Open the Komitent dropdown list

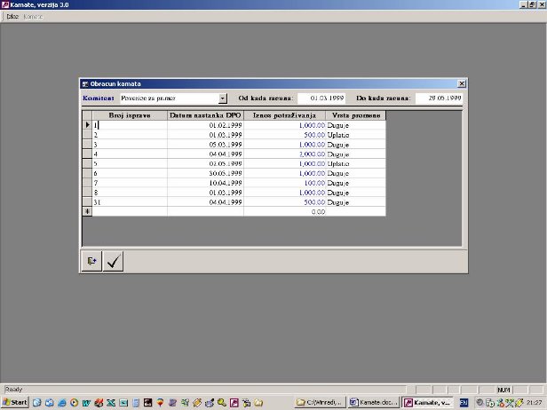click(223, 99)
